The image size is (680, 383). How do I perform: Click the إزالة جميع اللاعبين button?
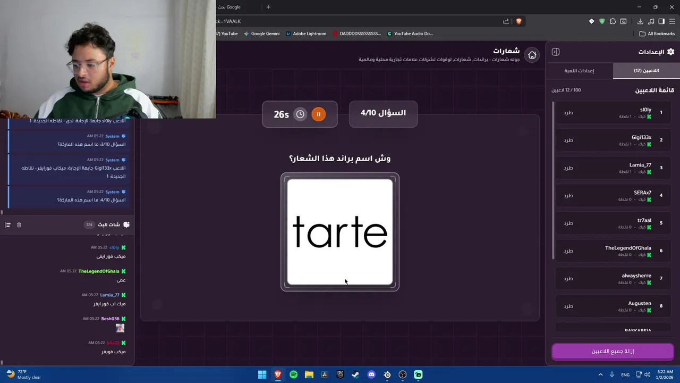[613, 352]
